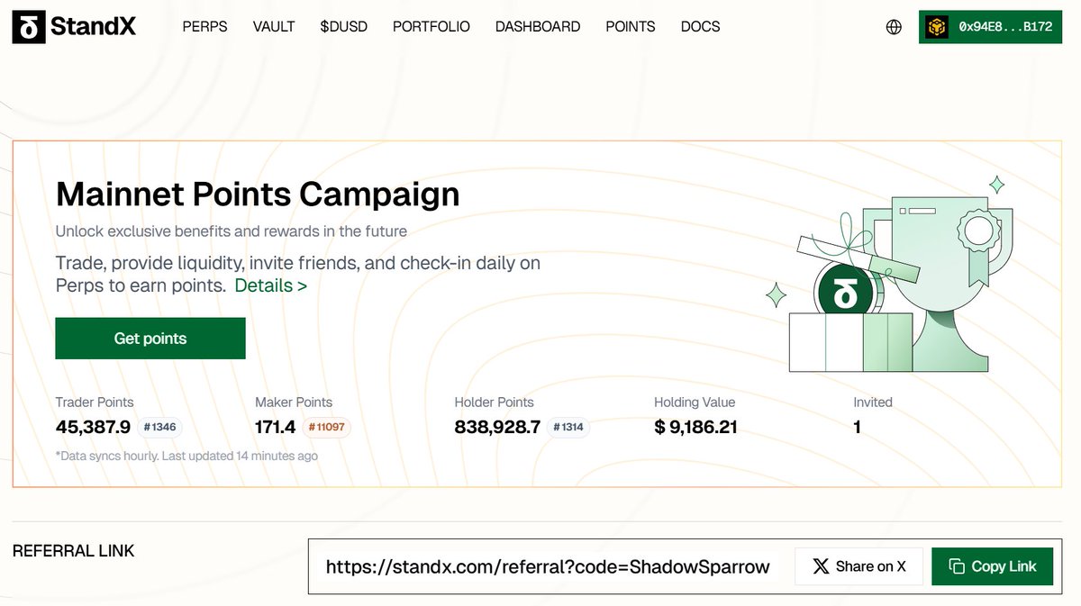This screenshot has width=1081, height=606.
Task: Open the DOCS link
Action: click(x=700, y=27)
